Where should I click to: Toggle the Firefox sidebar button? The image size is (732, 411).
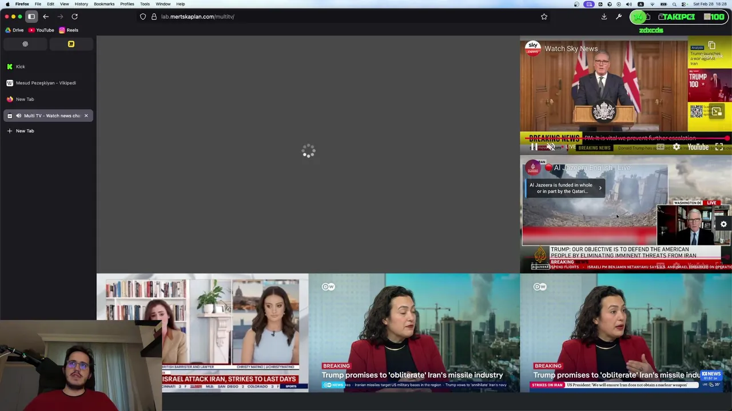tap(31, 17)
